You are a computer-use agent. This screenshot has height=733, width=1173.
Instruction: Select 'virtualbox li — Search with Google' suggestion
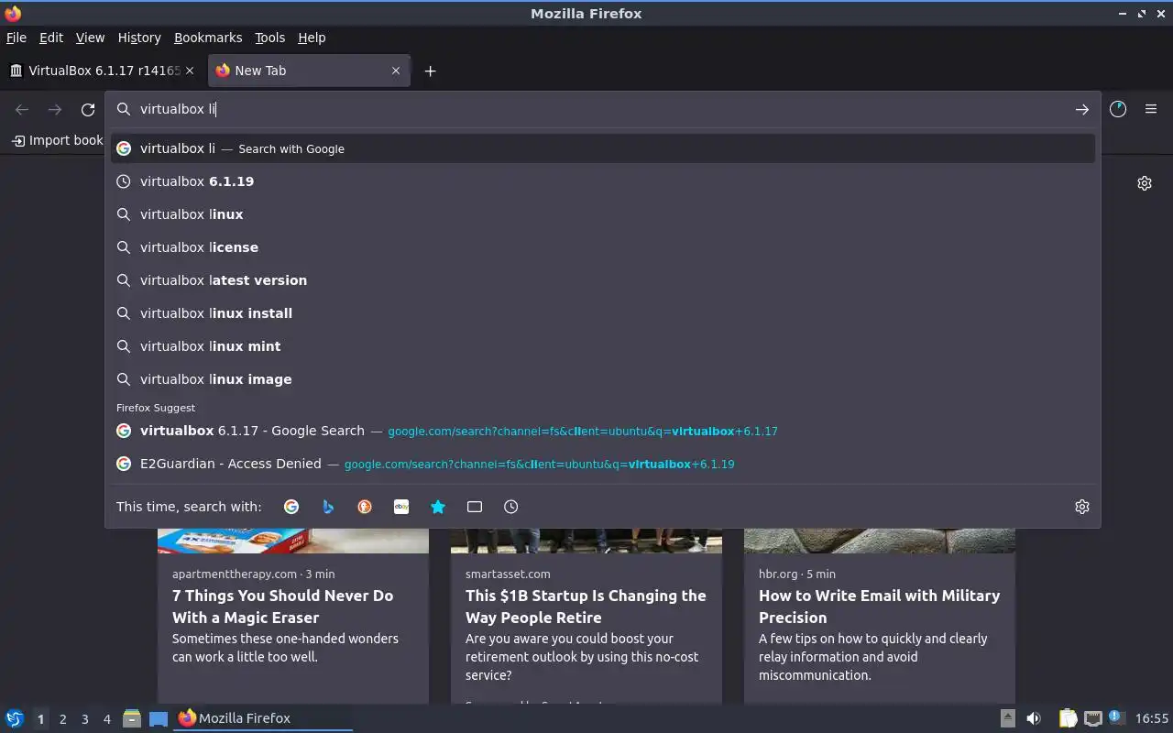[602, 148]
